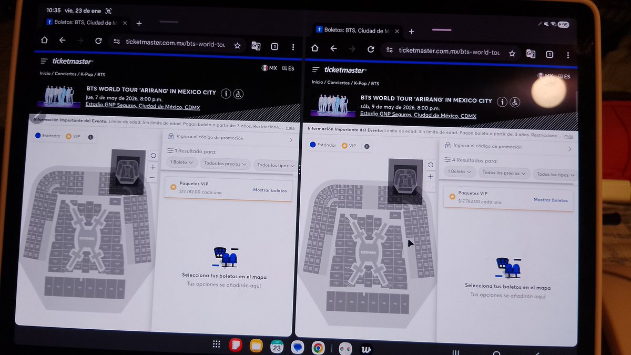This screenshot has width=631, height=355.
Task: Click address bar in right browser window
Action: click(x=449, y=51)
